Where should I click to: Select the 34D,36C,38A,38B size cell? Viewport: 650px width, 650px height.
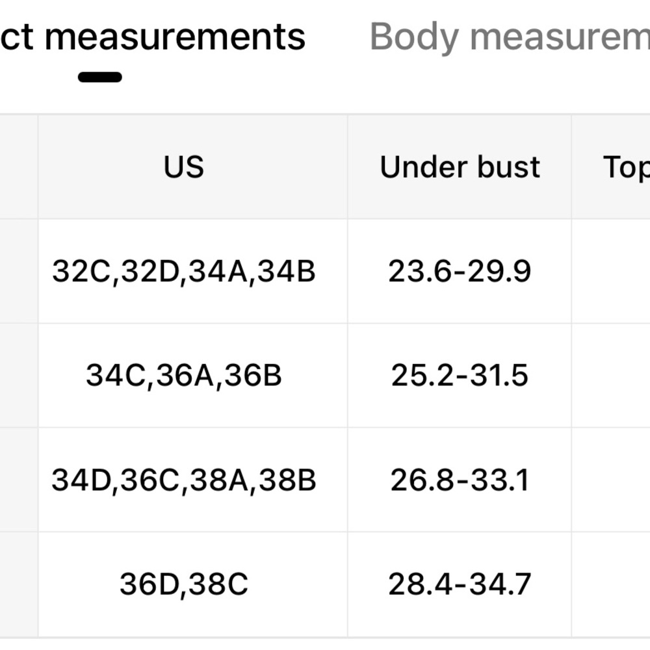pyautogui.click(x=184, y=480)
